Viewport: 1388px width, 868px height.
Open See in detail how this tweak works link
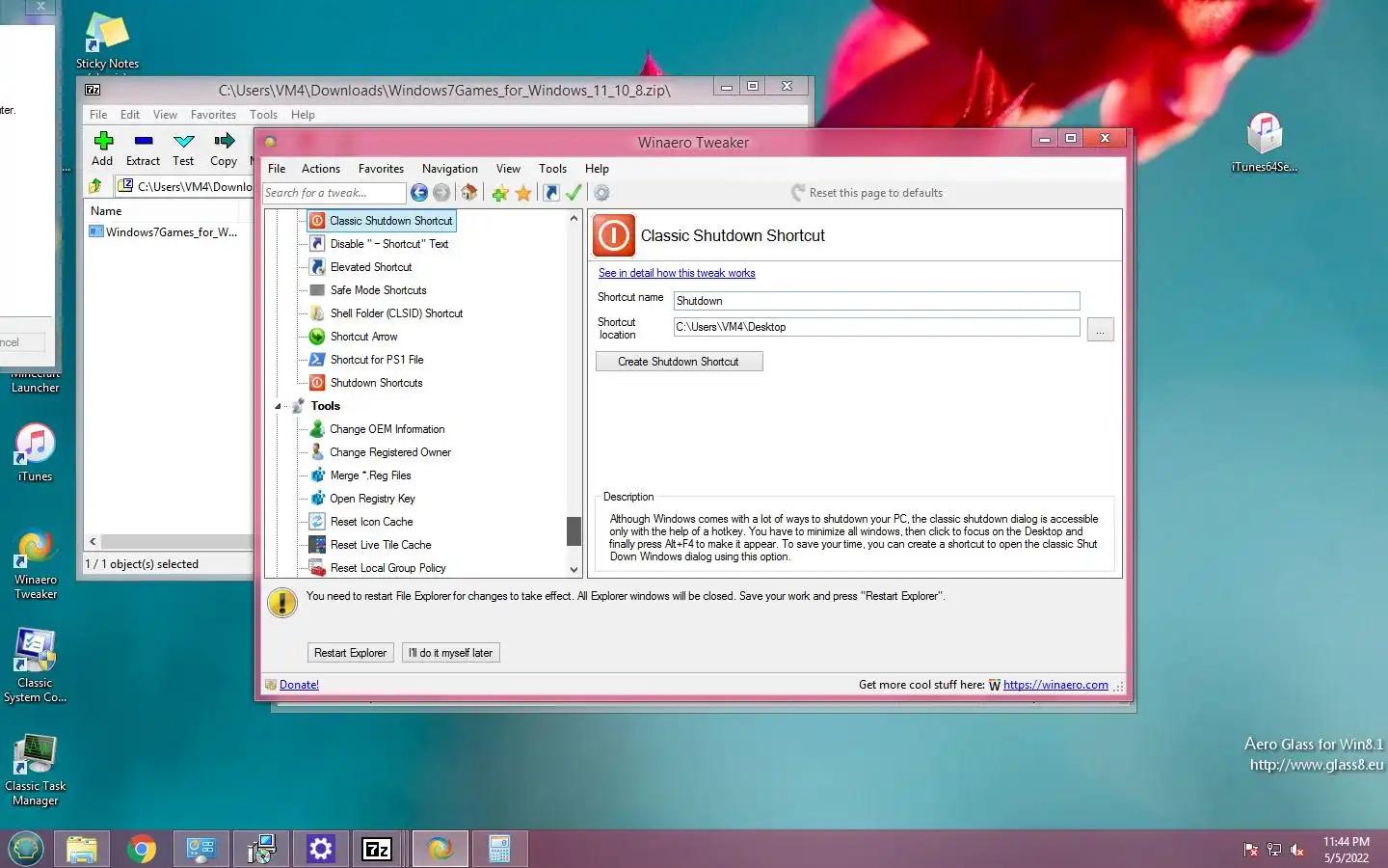(677, 273)
